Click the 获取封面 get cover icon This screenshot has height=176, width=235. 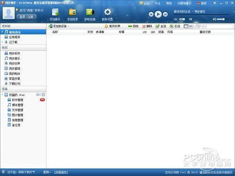click(90, 13)
